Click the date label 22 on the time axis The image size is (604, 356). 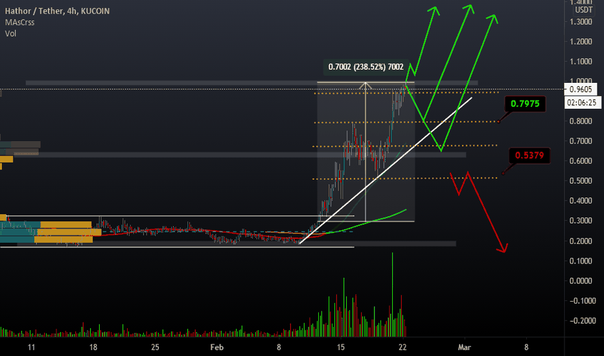(x=402, y=347)
